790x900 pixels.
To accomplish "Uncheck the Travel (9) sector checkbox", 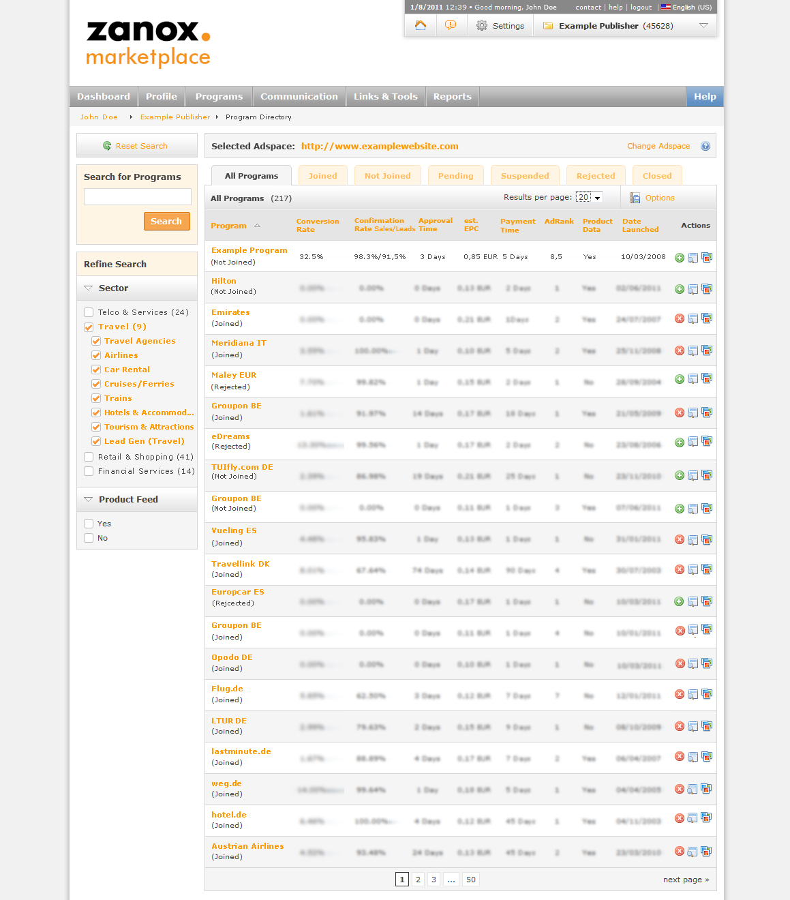I will click(89, 327).
